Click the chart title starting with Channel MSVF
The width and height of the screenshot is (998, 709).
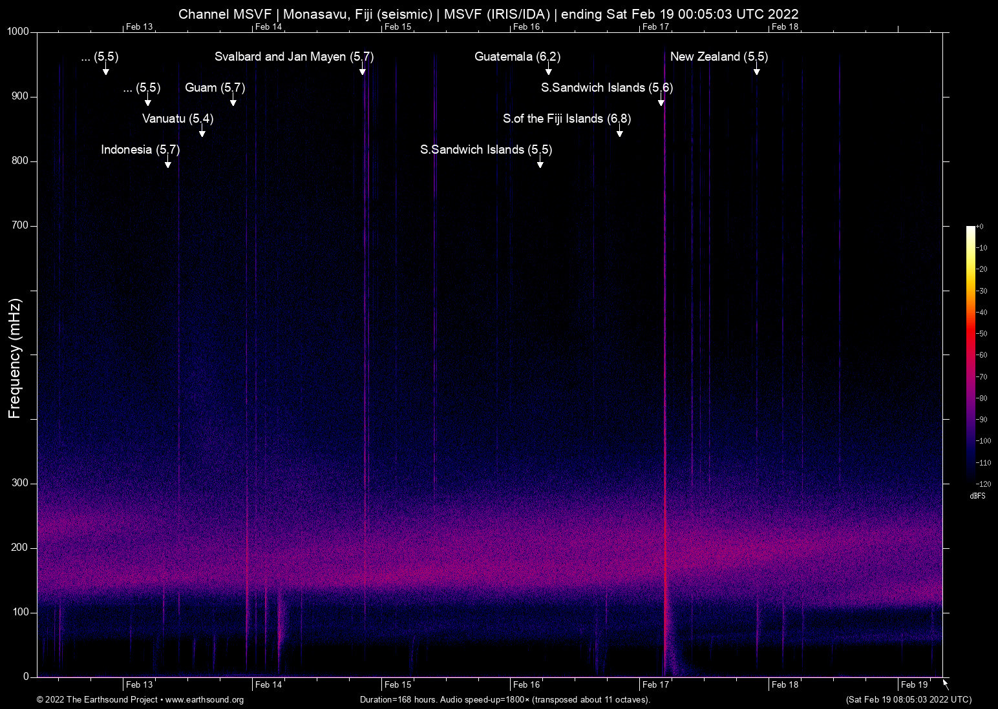tap(489, 14)
